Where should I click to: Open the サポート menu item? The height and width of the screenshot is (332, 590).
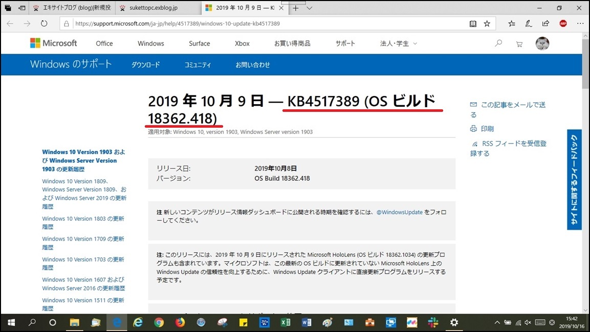coord(345,43)
